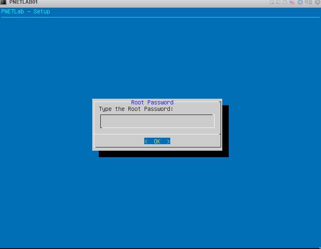
Task: Click the 'Type the Root Password:' label
Action: pos(136,109)
